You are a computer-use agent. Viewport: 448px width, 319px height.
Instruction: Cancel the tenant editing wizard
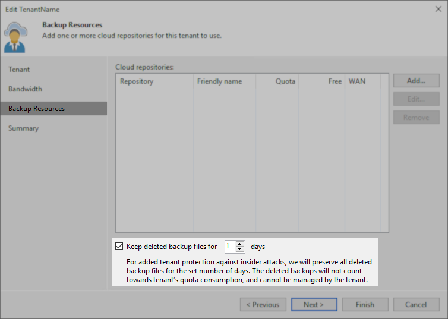click(x=417, y=304)
